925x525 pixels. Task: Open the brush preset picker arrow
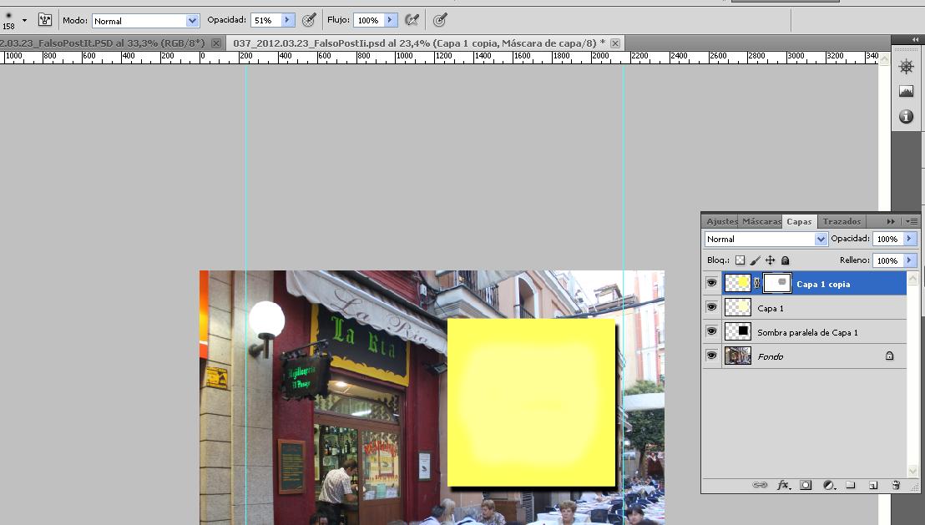click(24, 20)
